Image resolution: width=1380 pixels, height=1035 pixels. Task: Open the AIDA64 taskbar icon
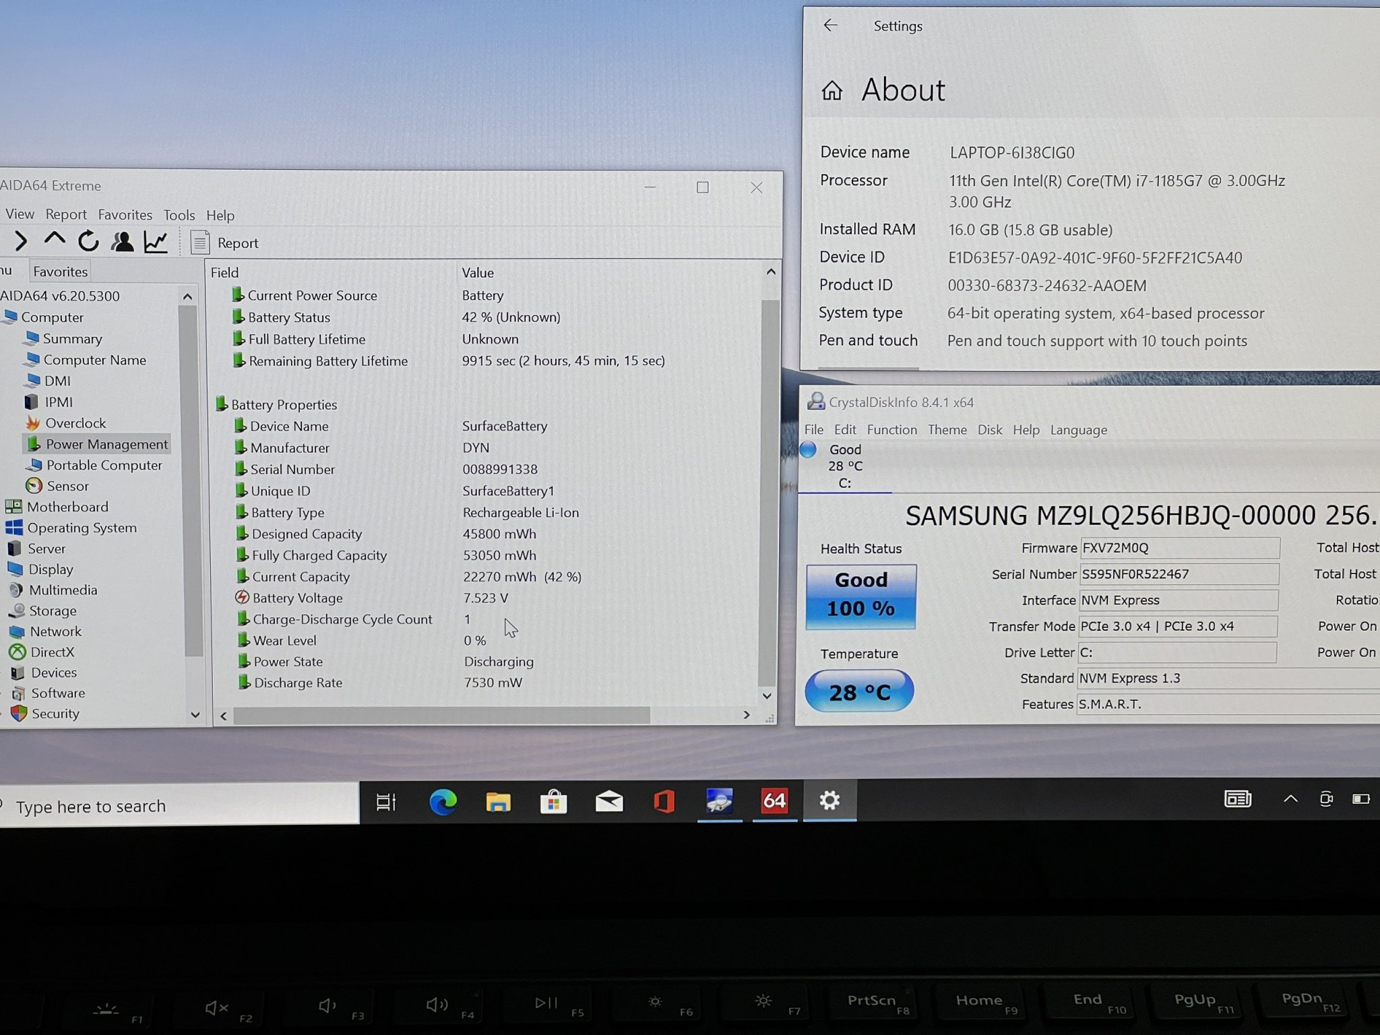coord(774,801)
